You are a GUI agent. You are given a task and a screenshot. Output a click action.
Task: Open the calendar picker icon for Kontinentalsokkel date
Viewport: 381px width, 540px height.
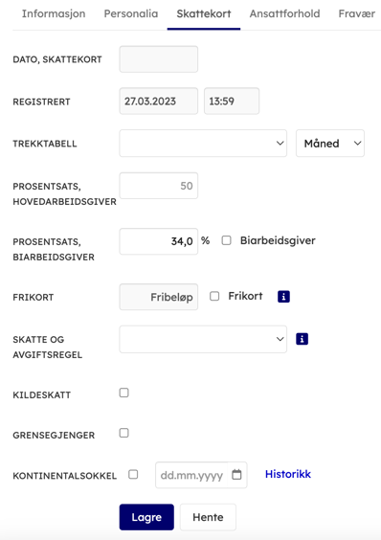click(x=236, y=475)
